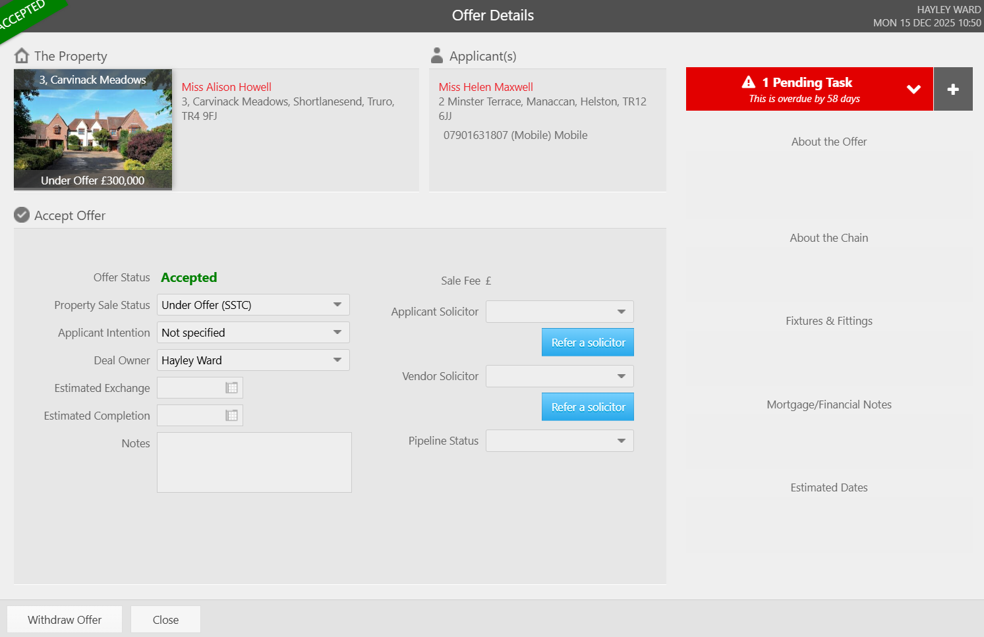This screenshot has height=637, width=984.
Task: Open the Vendor Solicitor dropdown
Action: point(560,376)
